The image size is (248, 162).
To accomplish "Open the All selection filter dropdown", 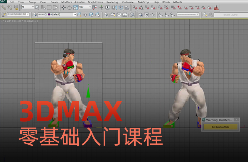I will click(28, 7).
